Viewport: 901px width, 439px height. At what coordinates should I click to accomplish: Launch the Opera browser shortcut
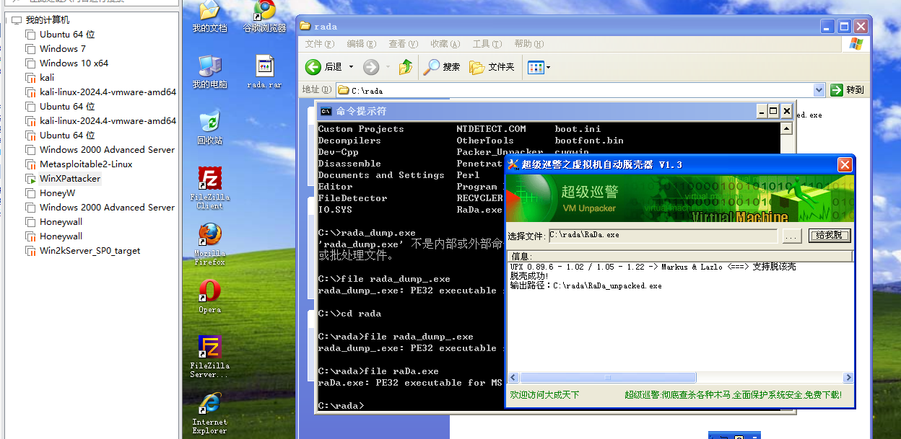point(209,296)
